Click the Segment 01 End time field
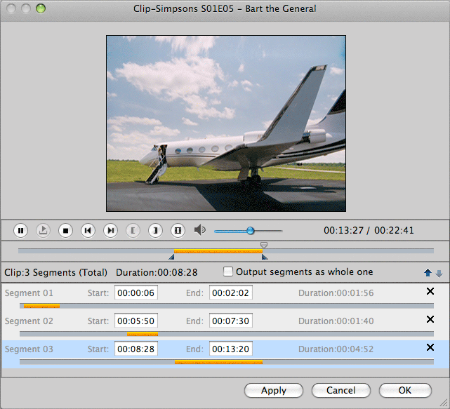The image size is (450, 409). click(x=231, y=293)
